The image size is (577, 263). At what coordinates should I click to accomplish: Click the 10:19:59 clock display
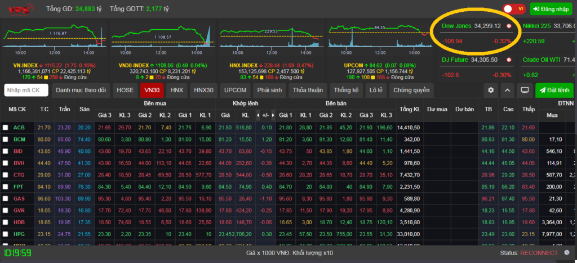pyautogui.click(x=17, y=253)
